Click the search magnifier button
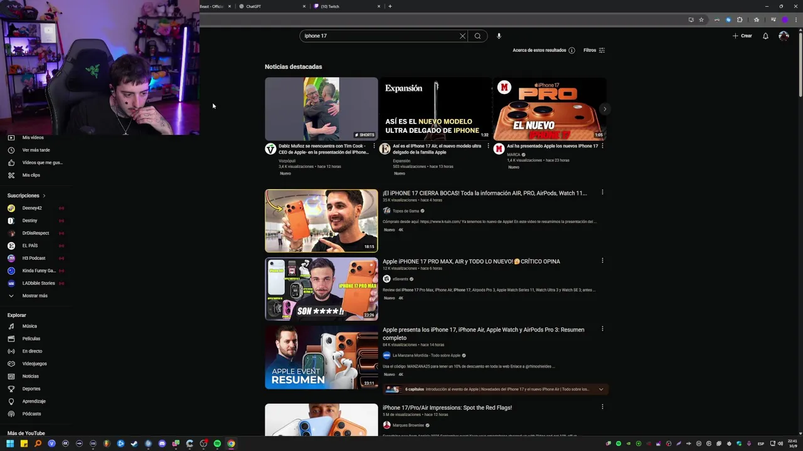803x451 pixels. (477, 36)
